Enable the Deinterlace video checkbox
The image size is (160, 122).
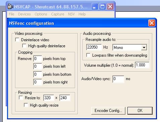click(x=17, y=40)
